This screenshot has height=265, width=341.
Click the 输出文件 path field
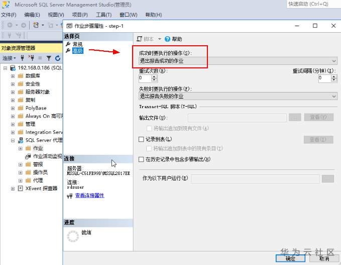pos(237,118)
